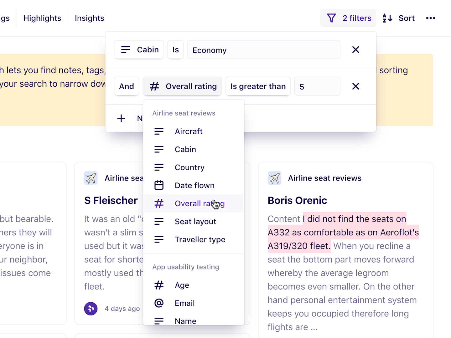Viewport: 451px width, 338px height.
Task: Click the purple author avatar on S Fleischer card
Action: point(91,309)
